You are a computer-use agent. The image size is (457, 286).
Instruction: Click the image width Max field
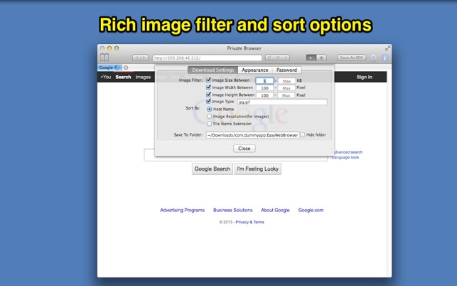286,88
